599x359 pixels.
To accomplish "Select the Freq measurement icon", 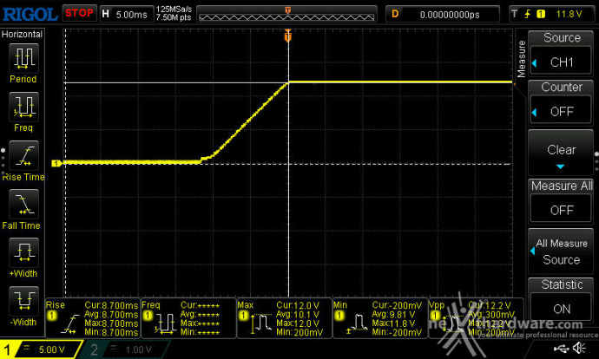I will 23,107.
